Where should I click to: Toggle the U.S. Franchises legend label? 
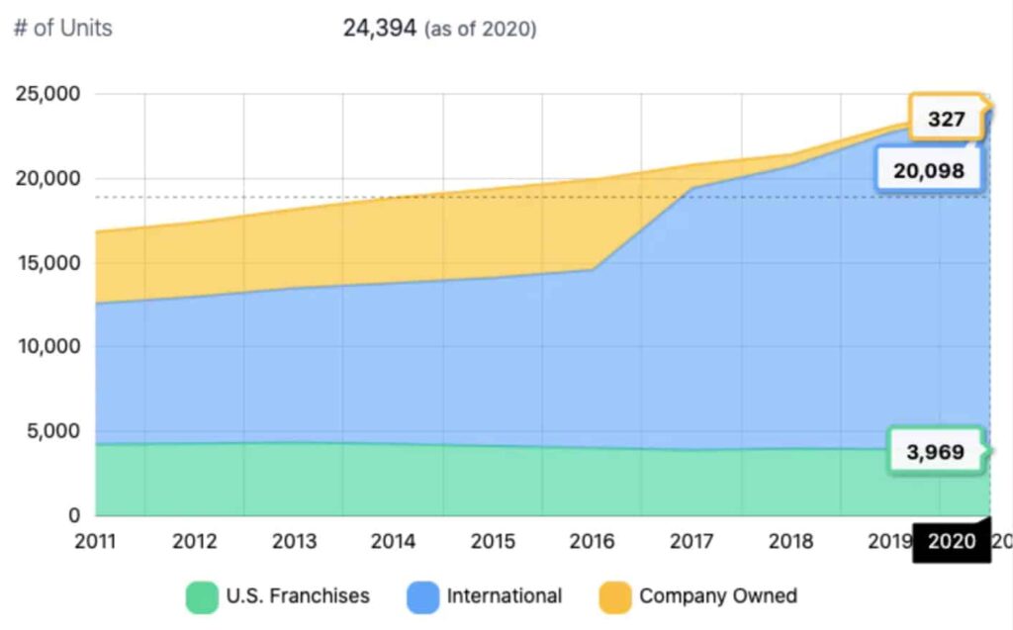(298, 596)
